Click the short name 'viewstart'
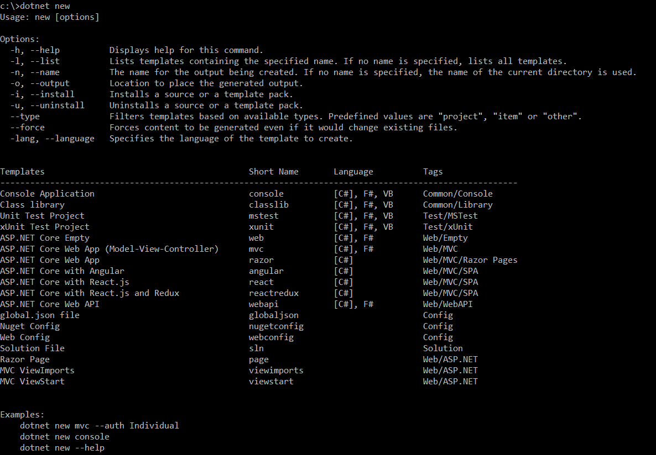The width and height of the screenshot is (656, 455). pos(271,382)
